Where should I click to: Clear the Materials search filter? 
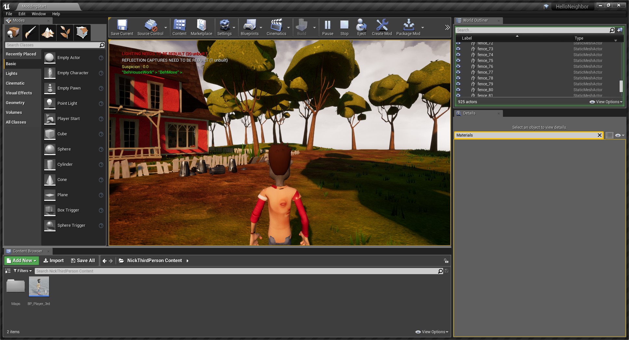600,135
